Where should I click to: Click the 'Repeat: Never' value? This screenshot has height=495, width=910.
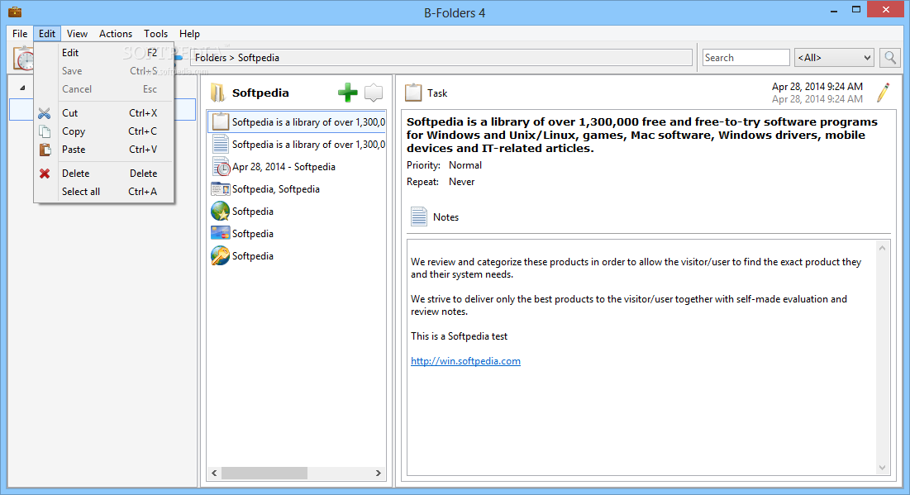point(461,182)
